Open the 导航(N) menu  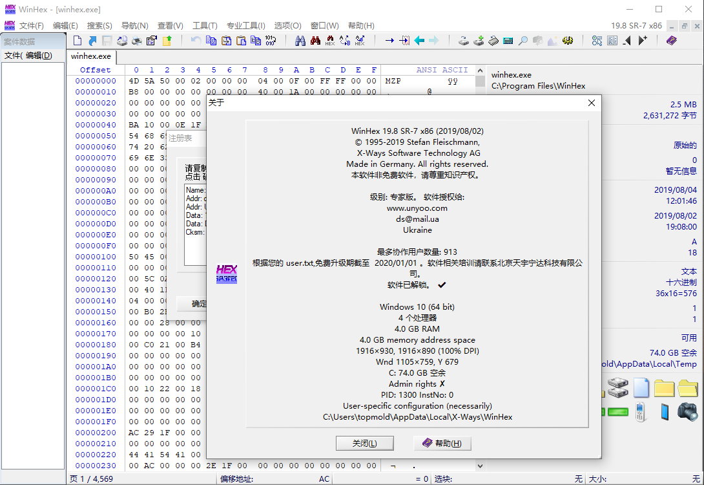click(135, 26)
